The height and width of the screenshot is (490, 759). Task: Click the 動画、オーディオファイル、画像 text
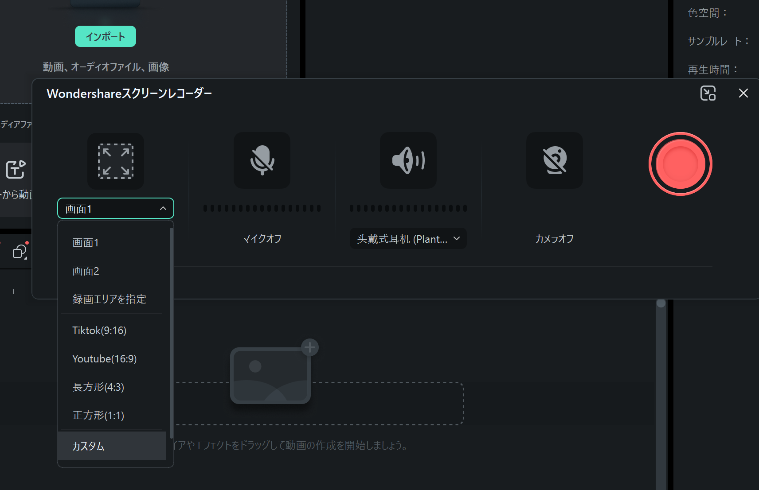(x=106, y=67)
